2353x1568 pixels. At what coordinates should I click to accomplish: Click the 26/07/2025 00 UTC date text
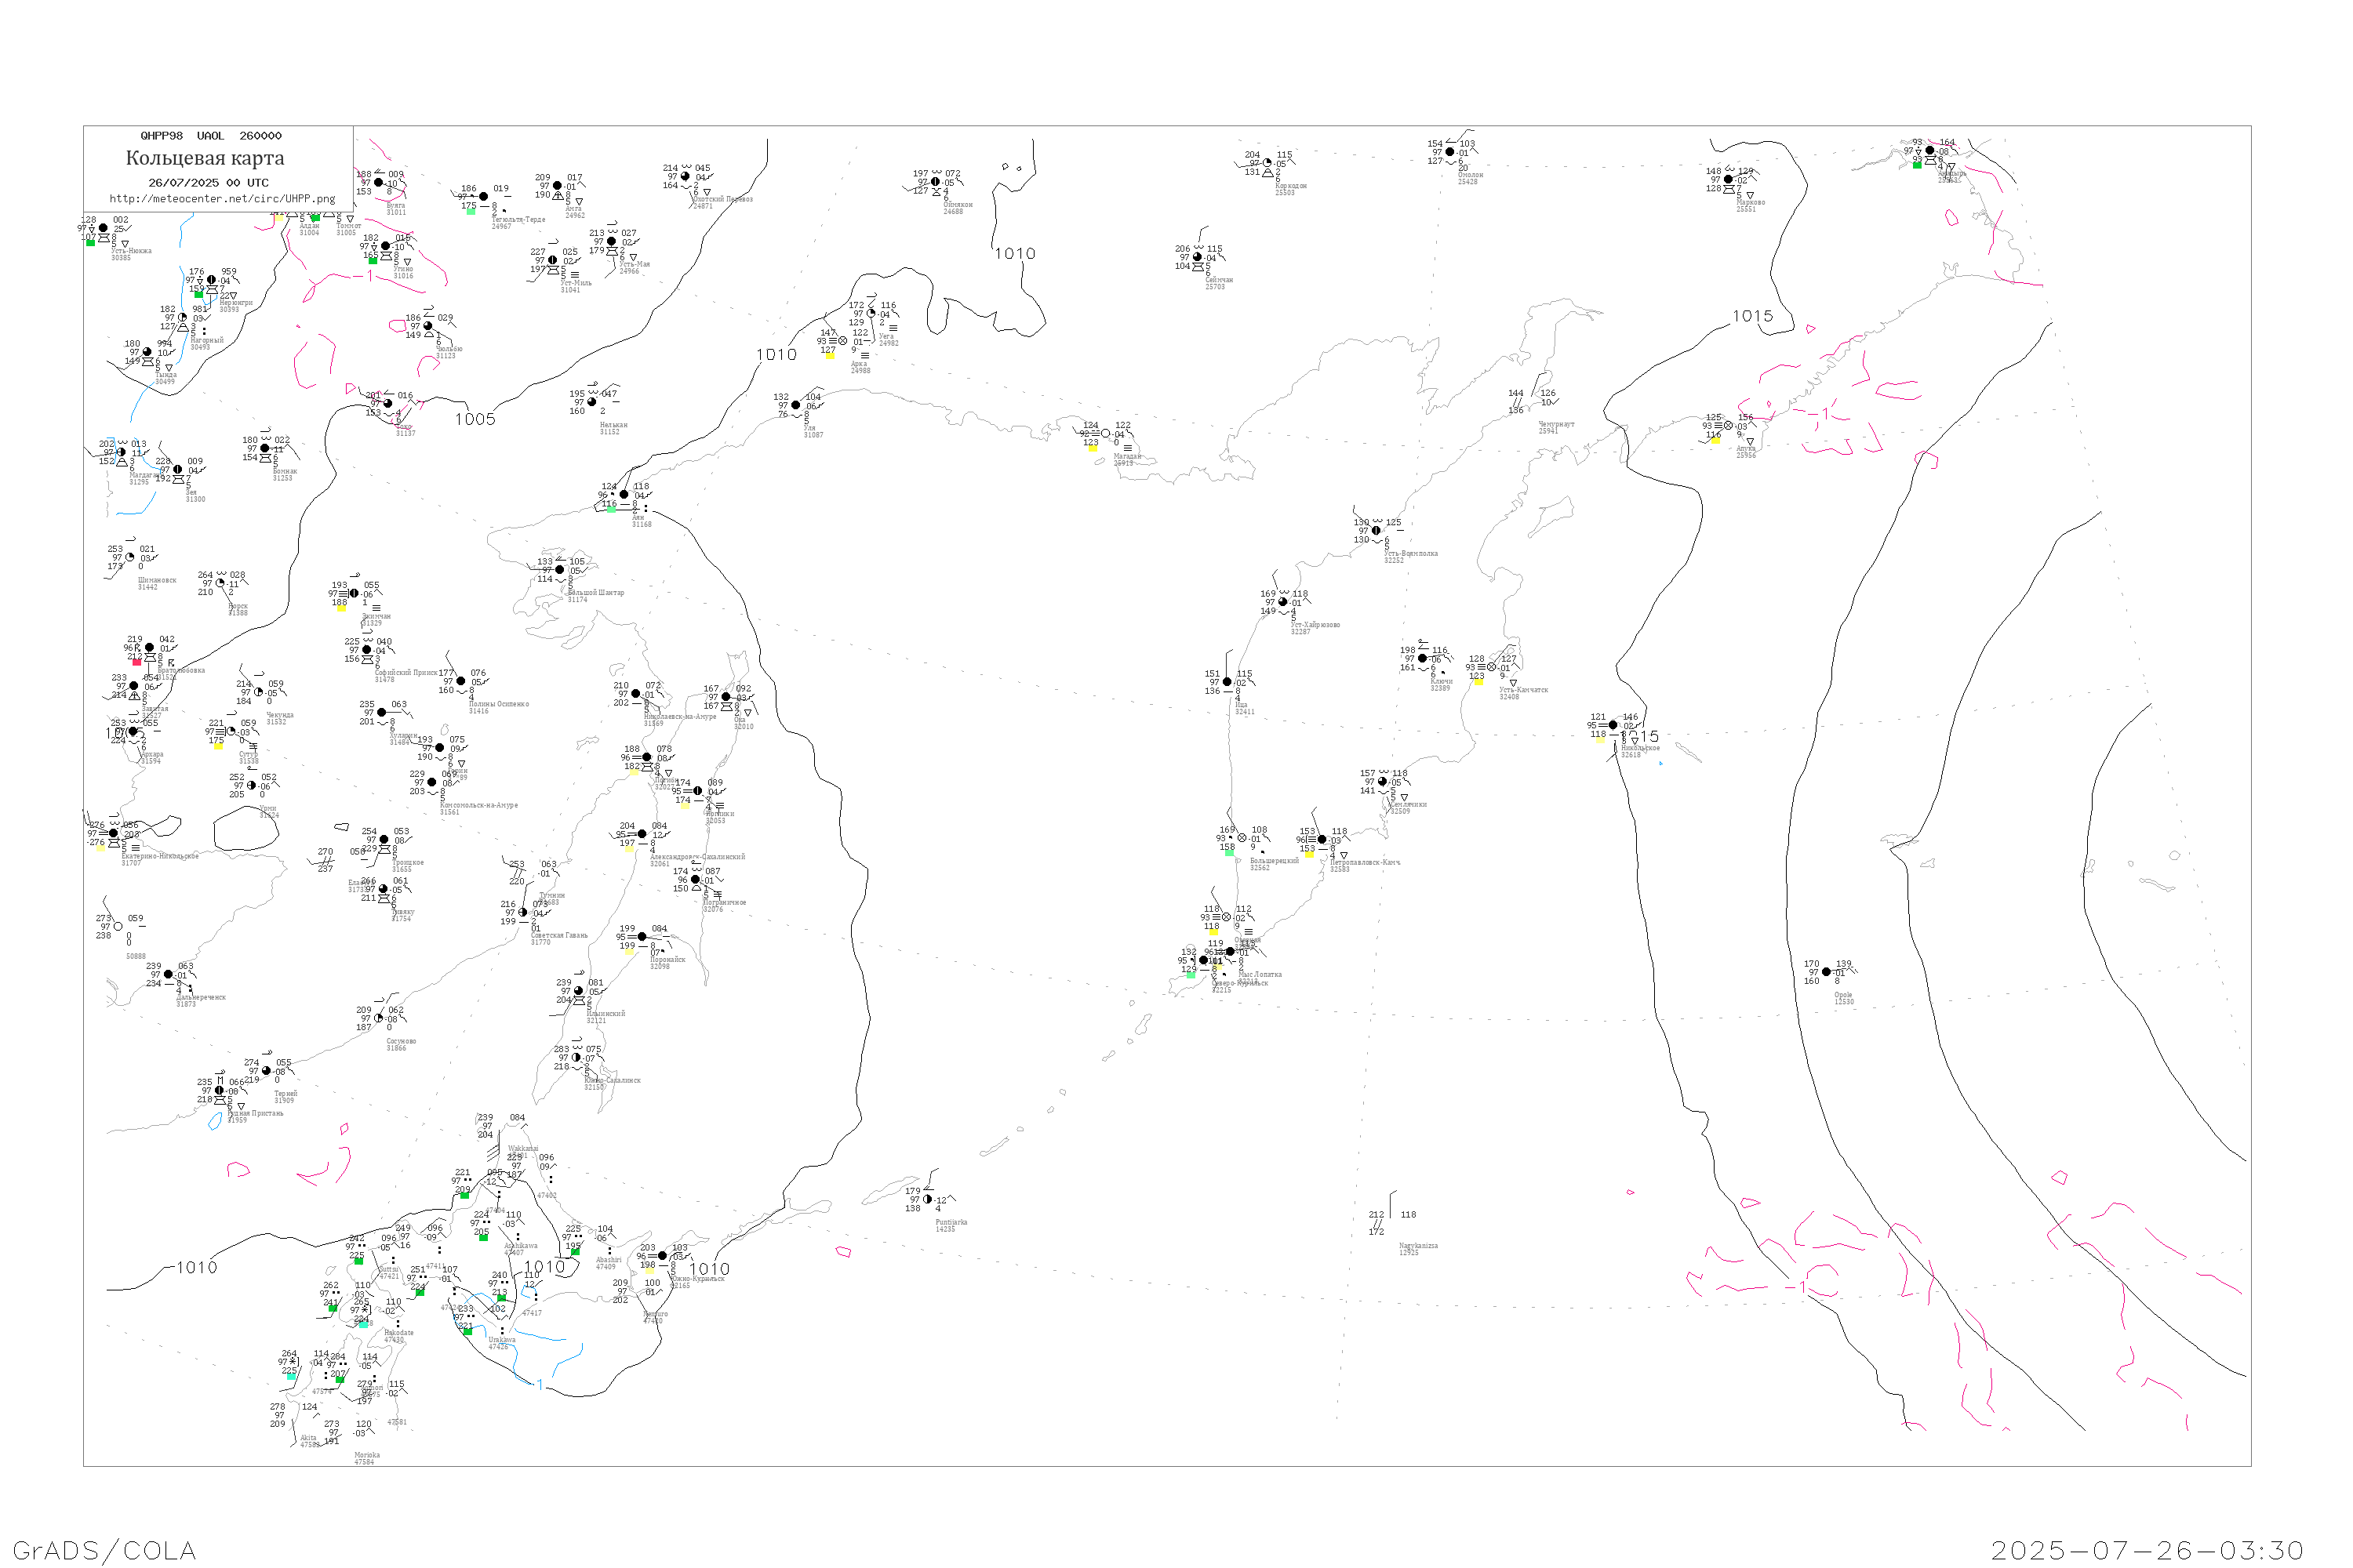coord(208,183)
